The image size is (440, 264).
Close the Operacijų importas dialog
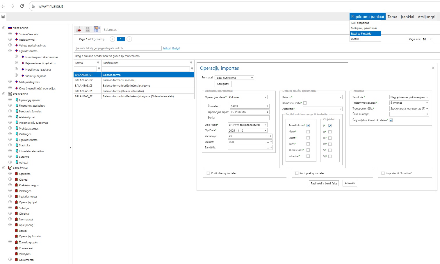pos(433,68)
